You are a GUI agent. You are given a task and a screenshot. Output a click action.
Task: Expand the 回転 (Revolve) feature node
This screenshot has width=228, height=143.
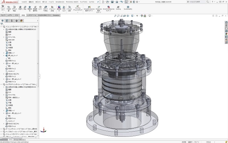(4, 53)
